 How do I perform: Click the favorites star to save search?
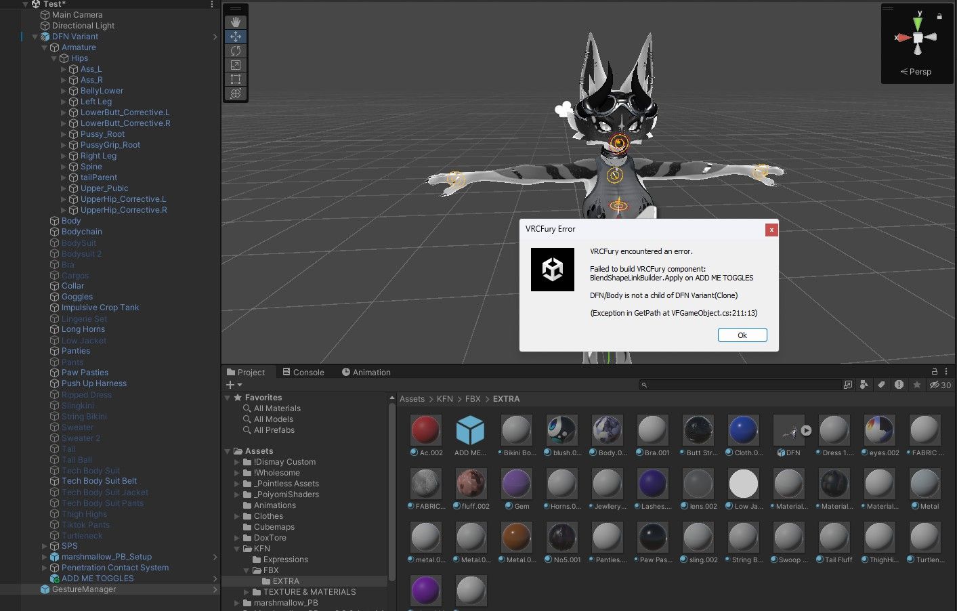click(916, 385)
